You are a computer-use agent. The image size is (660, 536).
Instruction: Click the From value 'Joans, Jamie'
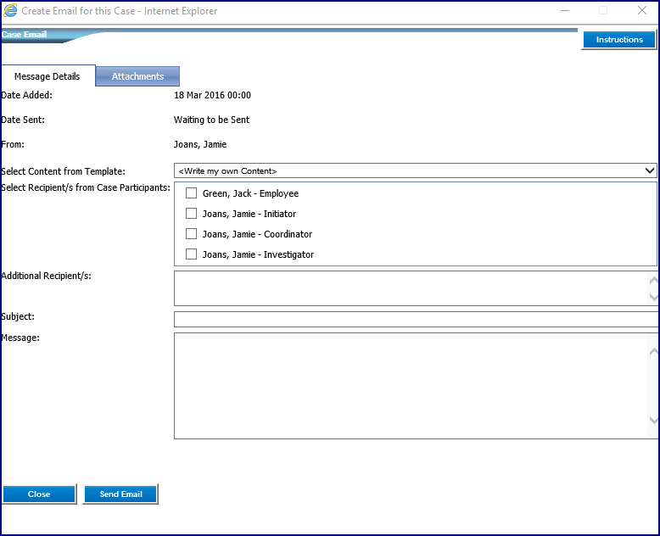pyautogui.click(x=200, y=144)
